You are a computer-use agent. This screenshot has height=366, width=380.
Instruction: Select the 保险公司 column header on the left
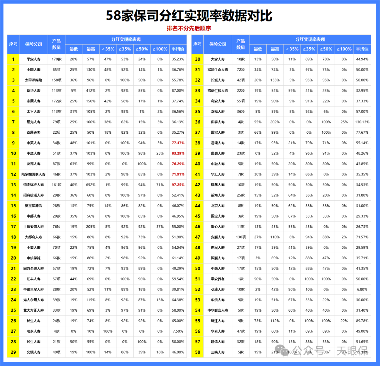click(33, 44)
